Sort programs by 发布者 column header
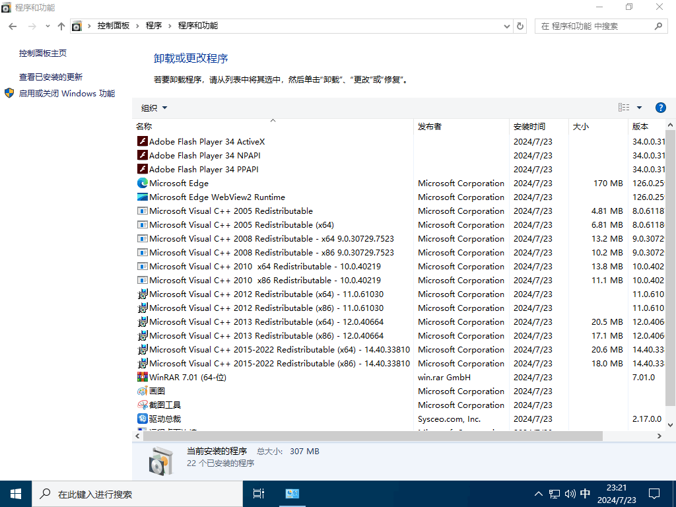This screenshot has height=507, width=676. 430,126
